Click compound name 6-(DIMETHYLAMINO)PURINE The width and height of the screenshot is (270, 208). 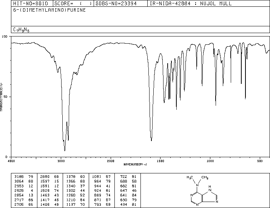(x=49, y=10)
